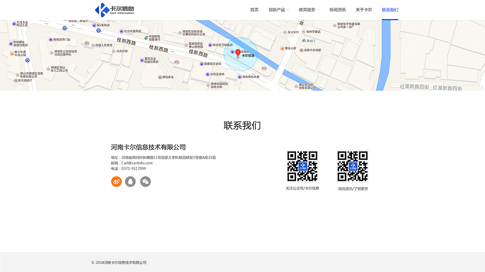Click 柏城装饰门业 map label

point(62,39)
